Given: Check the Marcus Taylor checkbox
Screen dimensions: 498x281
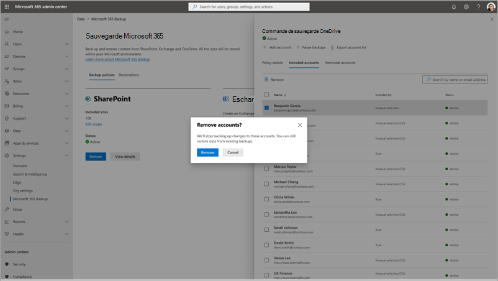Looking at the screenshot, I should [x=266, y=169].
